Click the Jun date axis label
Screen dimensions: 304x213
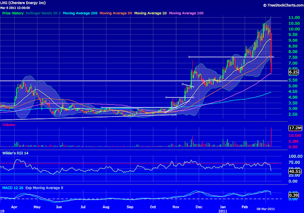click(59, 207)
